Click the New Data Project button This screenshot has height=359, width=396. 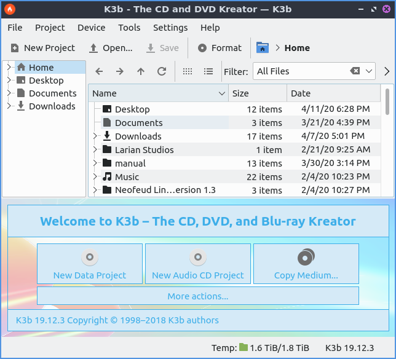tap(90, 264)
